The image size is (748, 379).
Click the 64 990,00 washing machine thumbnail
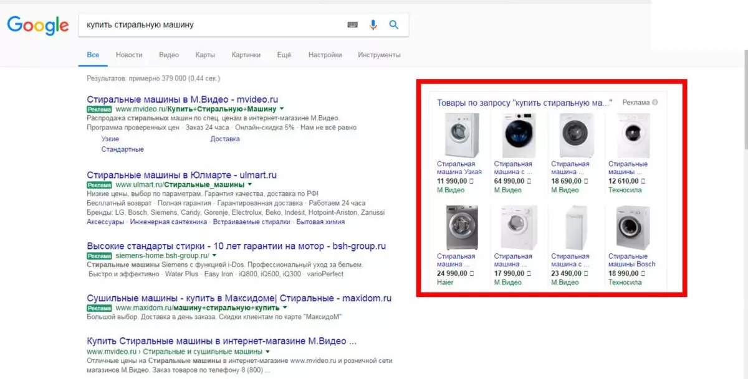coord(519,135)
